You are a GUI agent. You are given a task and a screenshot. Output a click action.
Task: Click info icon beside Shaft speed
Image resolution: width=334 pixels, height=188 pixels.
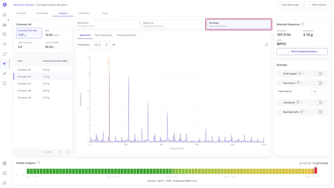(x=299, y=74)
